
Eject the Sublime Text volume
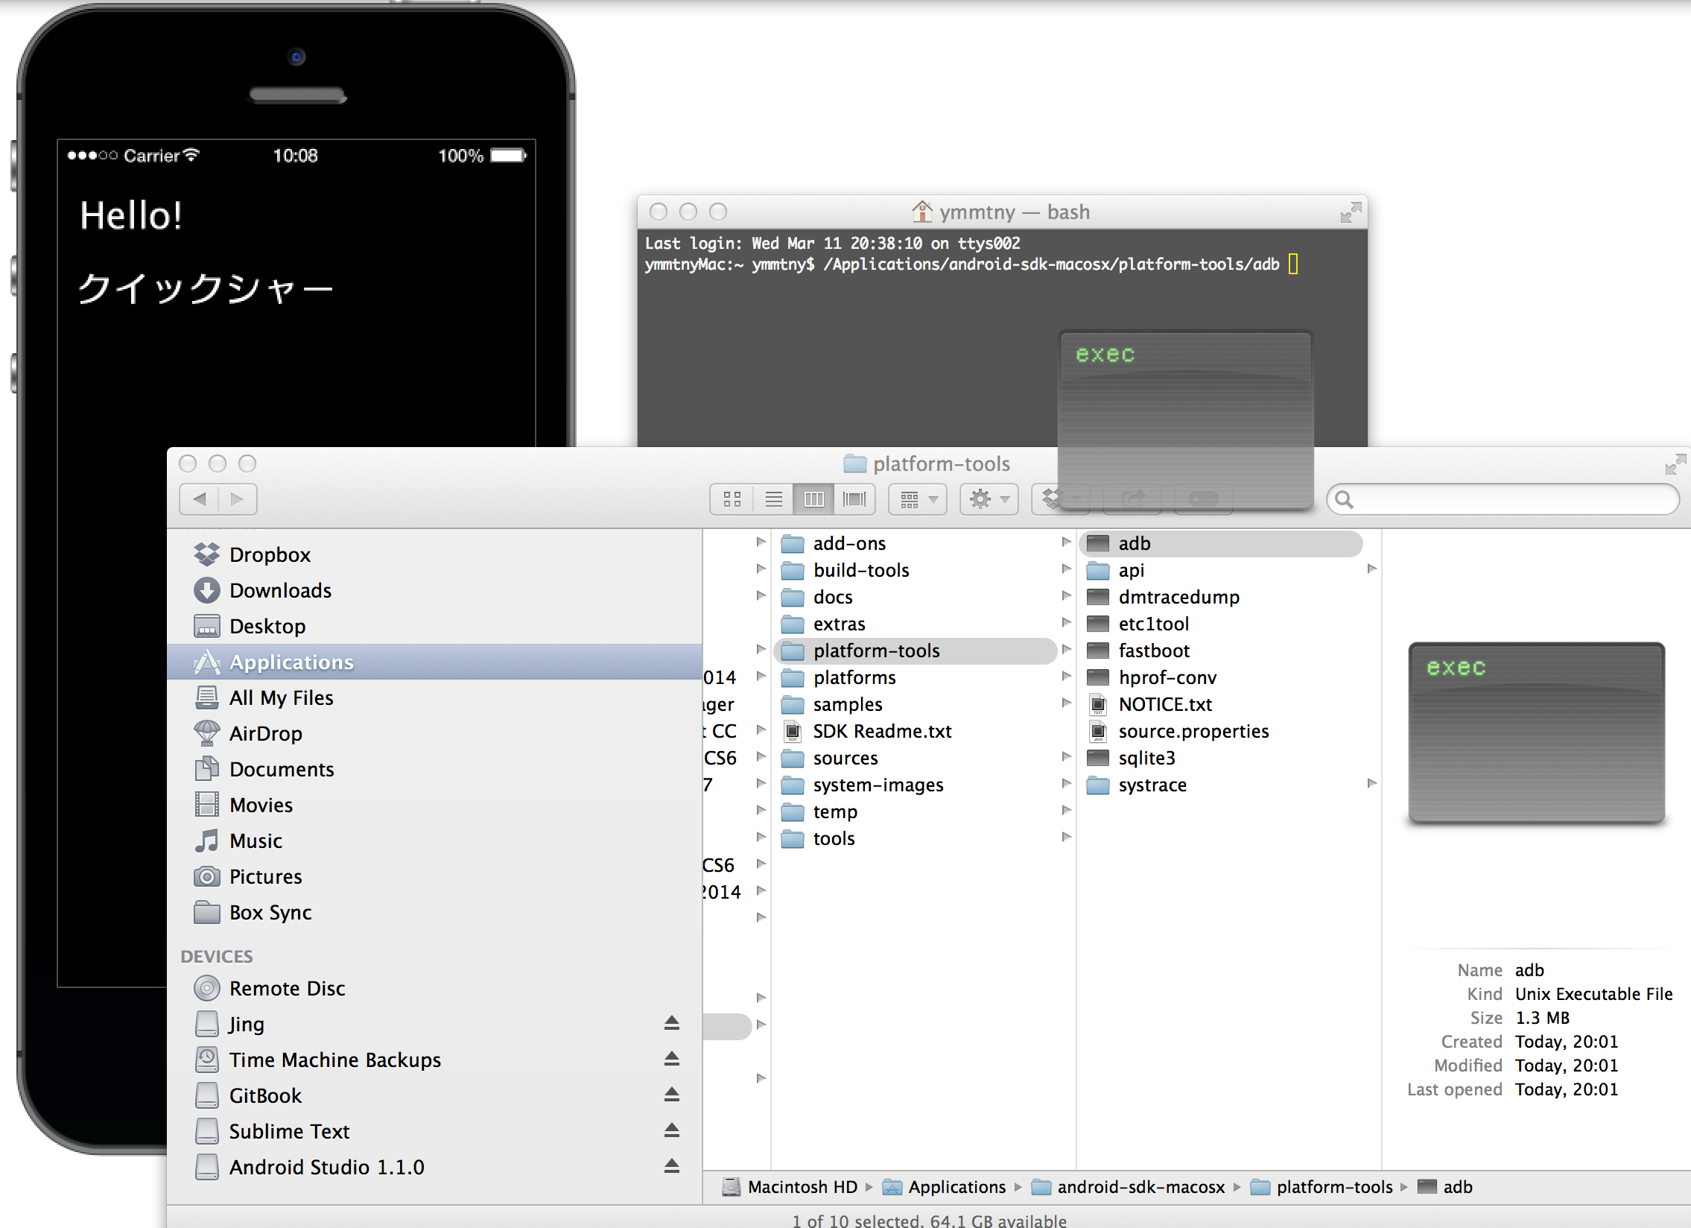coord(672,1130)
